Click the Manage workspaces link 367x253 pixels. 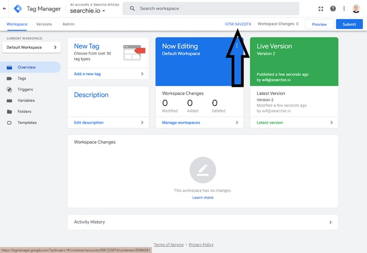(181, 123)
